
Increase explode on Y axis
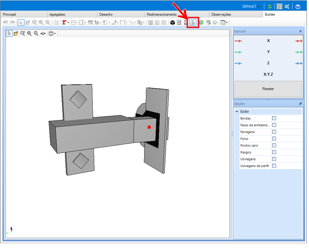(299, 52)
